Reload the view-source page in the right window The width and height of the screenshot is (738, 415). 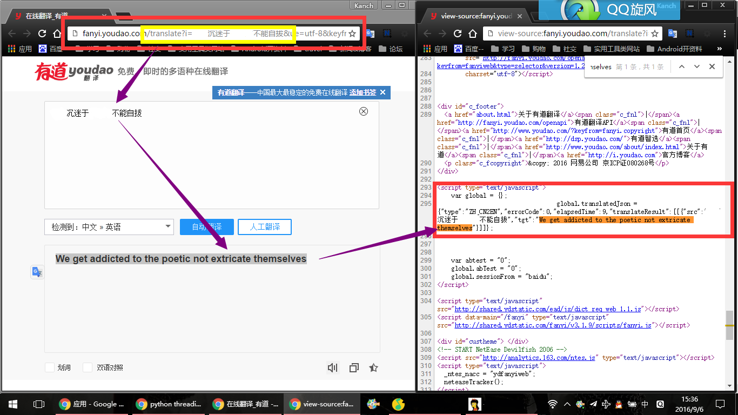tap(458, 34)
